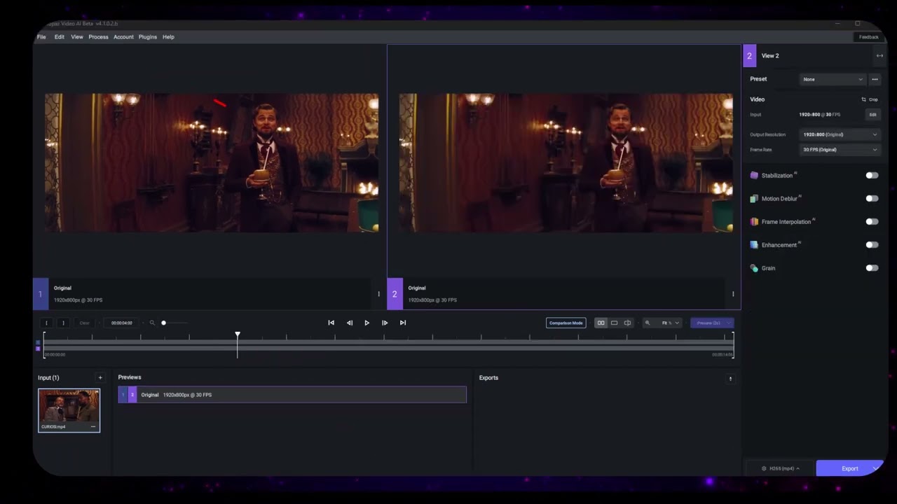This screenshot has height=504, width=897.
Task: Click the timeline scrub bar track
Action: click(x=388, y=344)
